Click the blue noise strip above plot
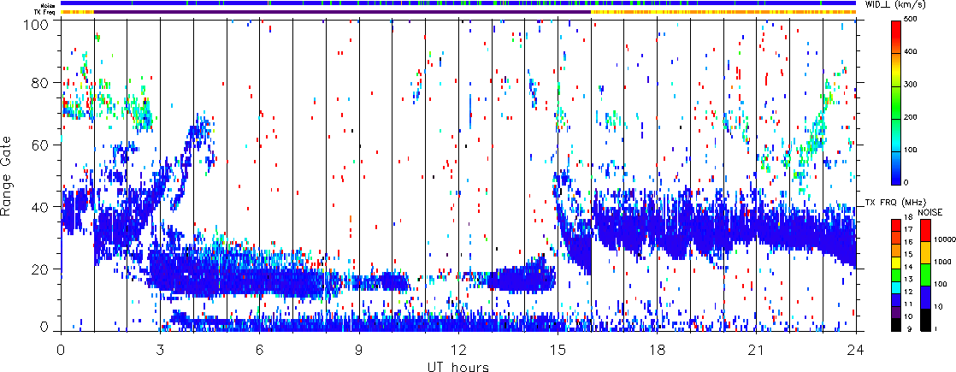This screenshot has height=372, width=956. pos(342,3)
